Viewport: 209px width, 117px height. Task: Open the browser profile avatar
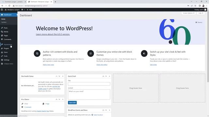click(x=203, y=6)
